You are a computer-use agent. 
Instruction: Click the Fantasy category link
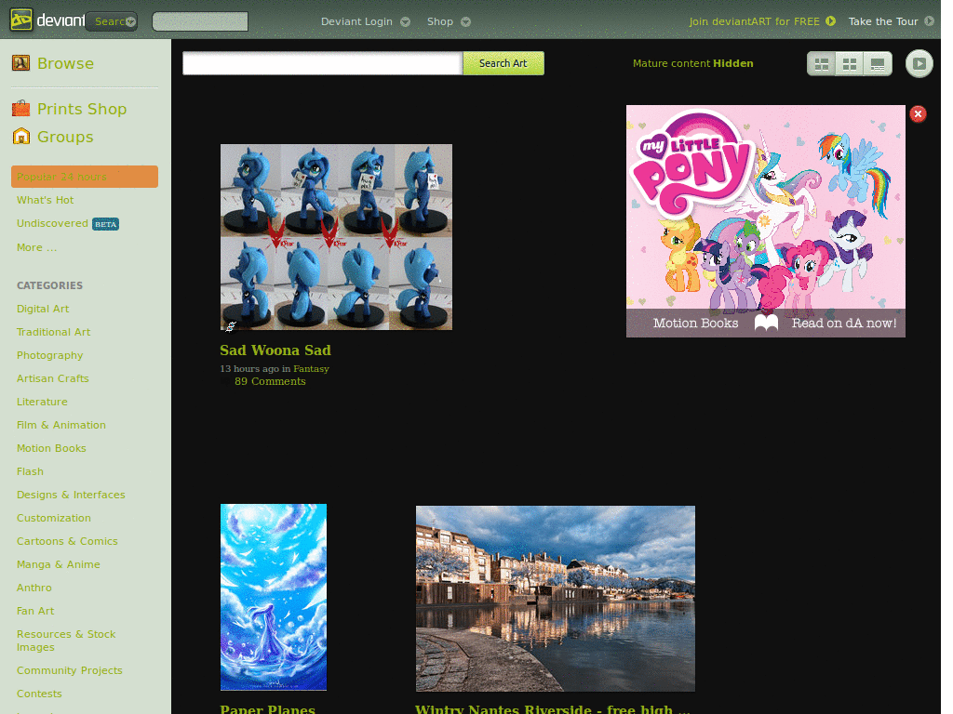[x=311, y=368]
